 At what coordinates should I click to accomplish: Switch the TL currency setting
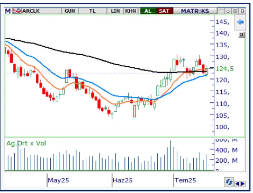pos(93,11)
